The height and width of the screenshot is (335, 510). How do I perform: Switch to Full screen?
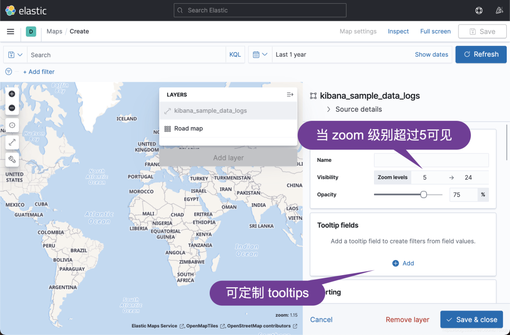[x=435, y=32]
